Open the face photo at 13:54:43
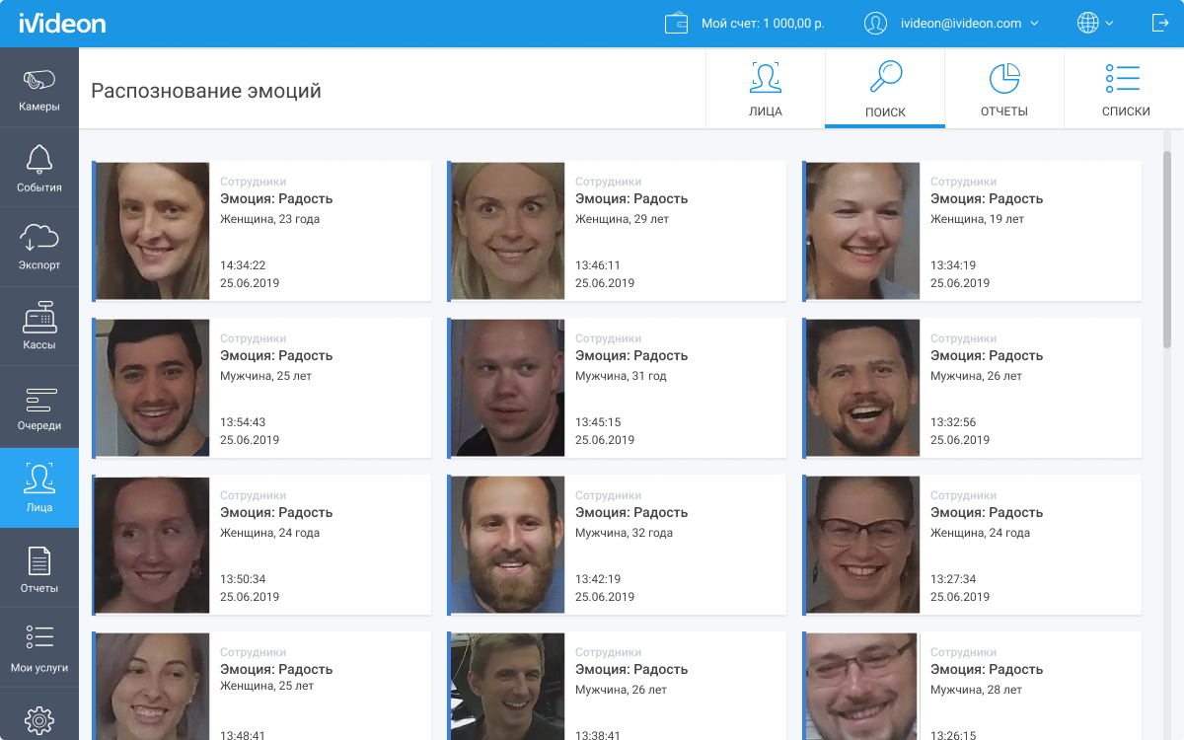The image size is (1184, 740). (153, 388)
